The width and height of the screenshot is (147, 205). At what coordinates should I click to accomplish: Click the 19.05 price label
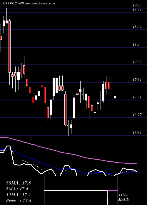pos(137,5)
